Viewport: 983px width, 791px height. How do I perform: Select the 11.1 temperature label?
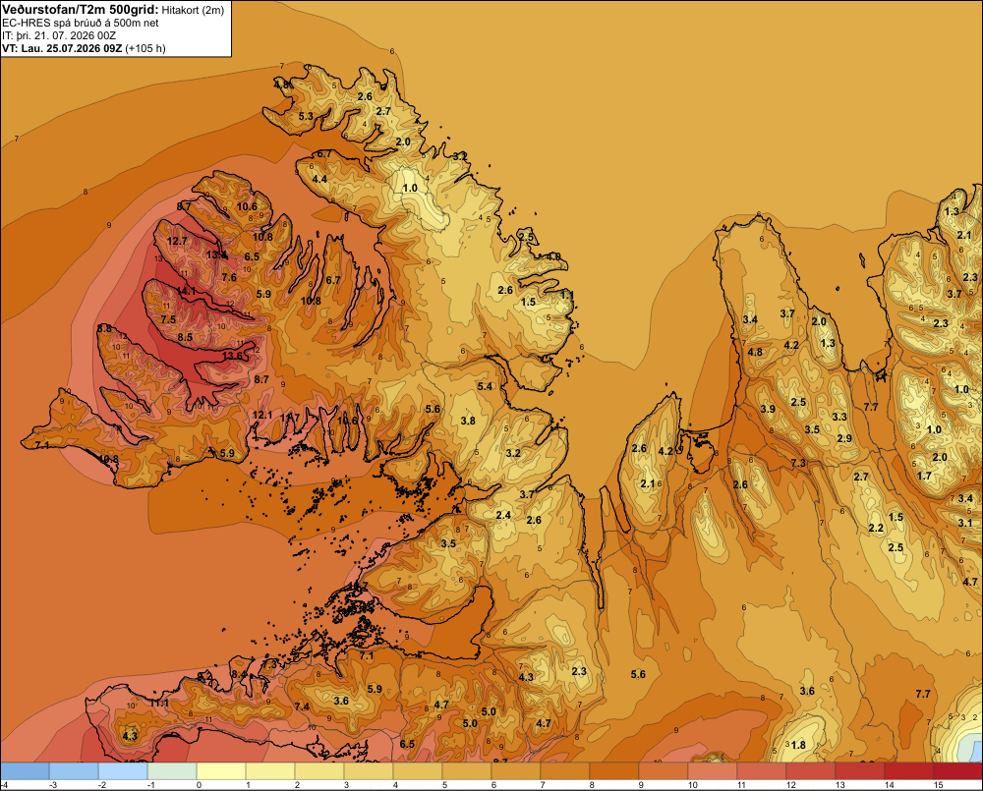click(159, 704)
